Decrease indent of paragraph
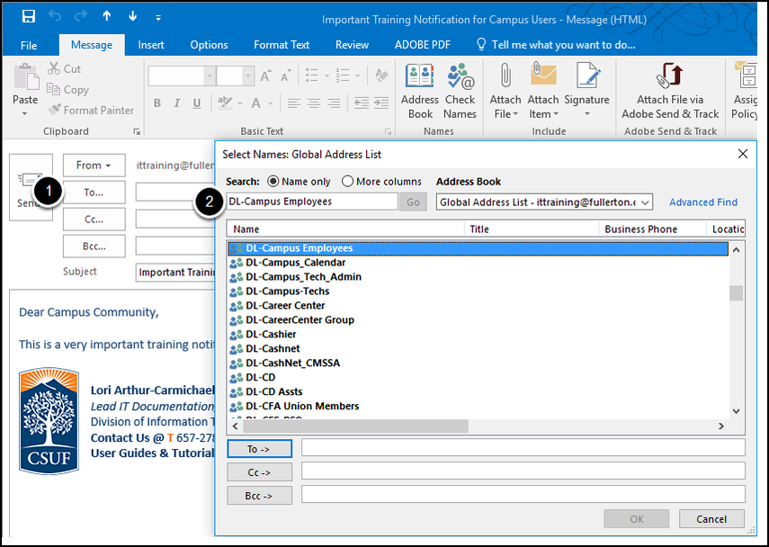This screenshot has height=547, width=769. click(x=362, y=103)
